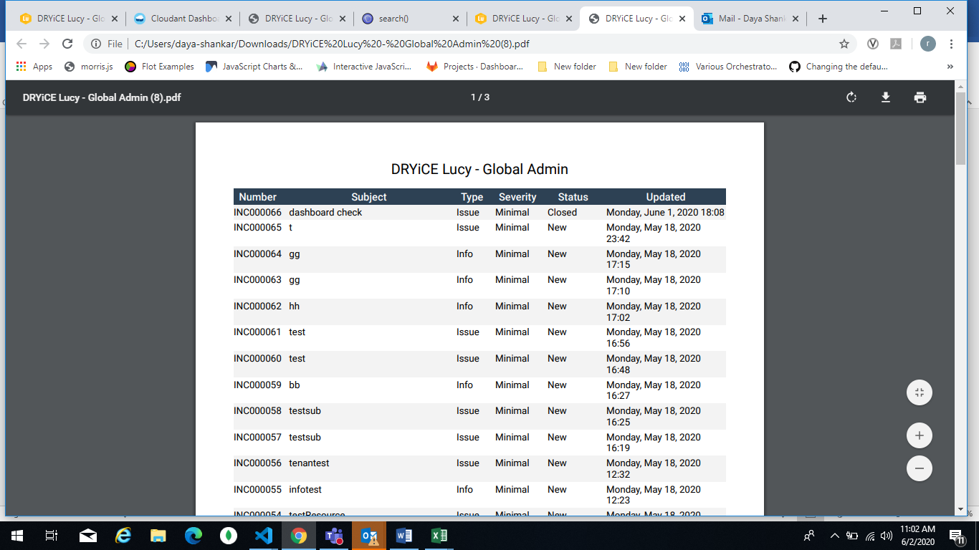Open the JavaScript Charts bookmark
979x550 pixels.
254,67
